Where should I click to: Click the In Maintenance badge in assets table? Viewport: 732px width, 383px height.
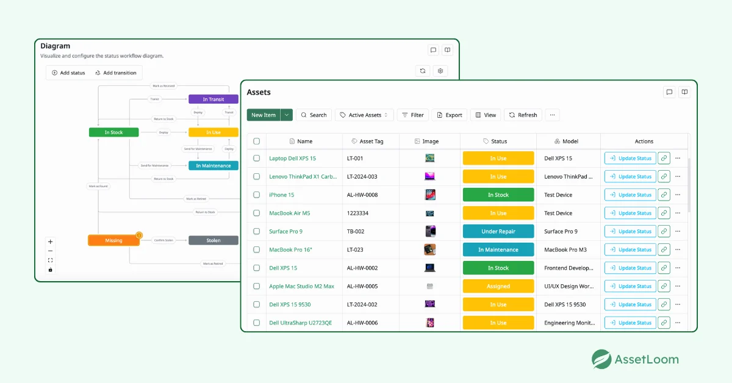pyautogui.click(x=498, y=249)
